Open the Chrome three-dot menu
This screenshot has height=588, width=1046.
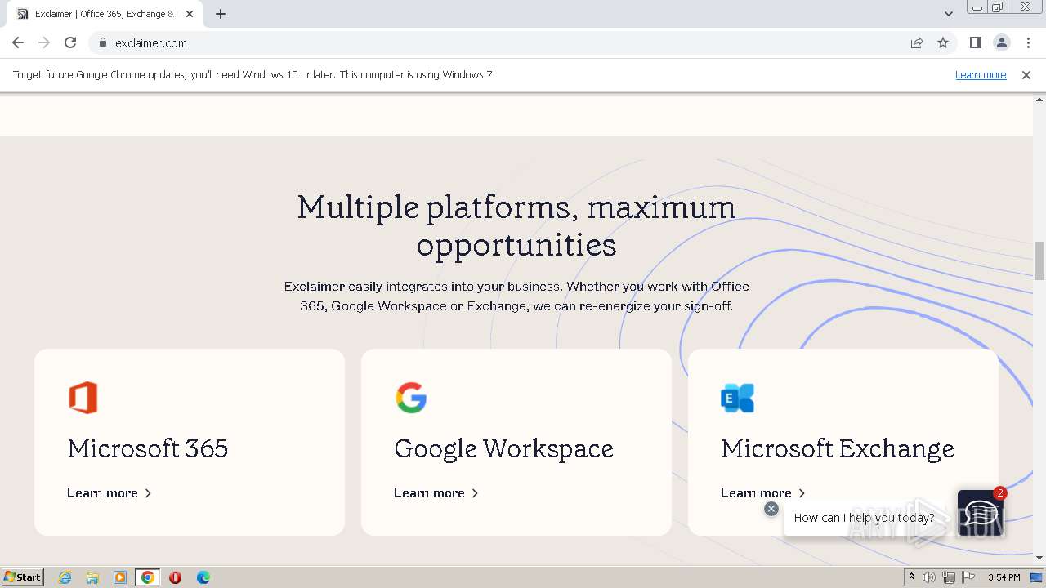pos(1028,42)
